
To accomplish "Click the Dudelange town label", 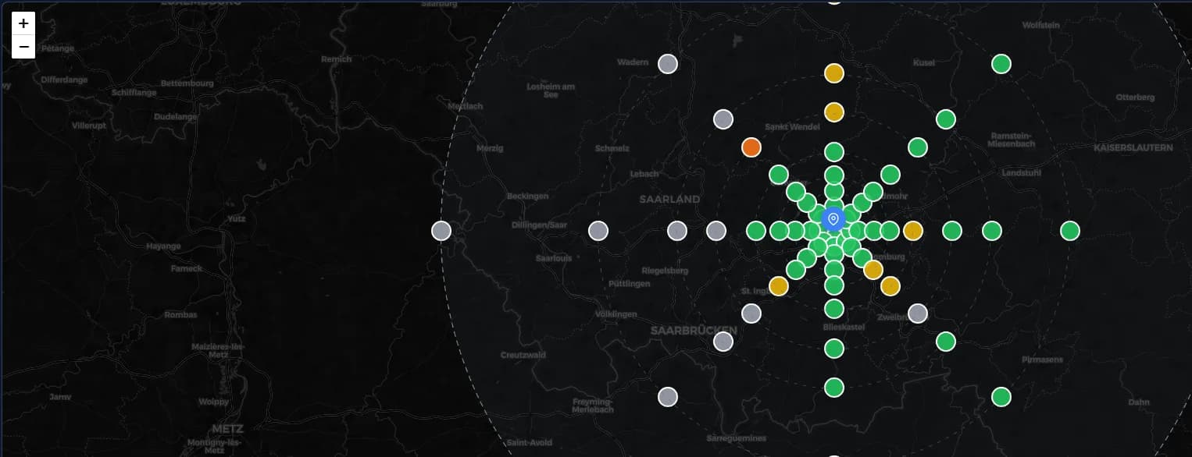I will (175, 117).
